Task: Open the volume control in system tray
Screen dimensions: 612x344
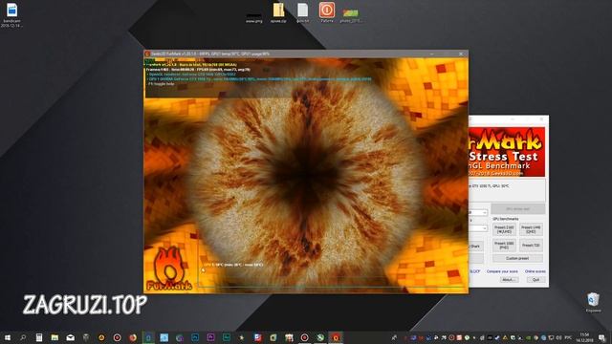Action: click(558, 337)
